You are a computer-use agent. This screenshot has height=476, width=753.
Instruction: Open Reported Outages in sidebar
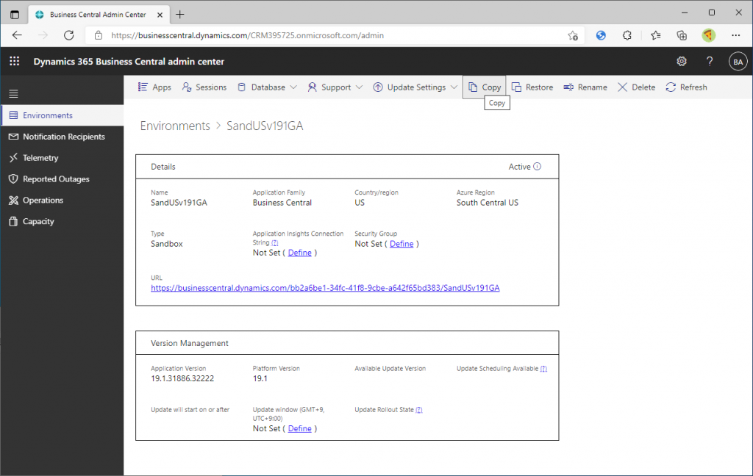(x=63, y=179)
